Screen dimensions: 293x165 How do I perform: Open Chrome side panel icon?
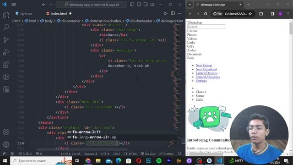[x=272, y=14]
